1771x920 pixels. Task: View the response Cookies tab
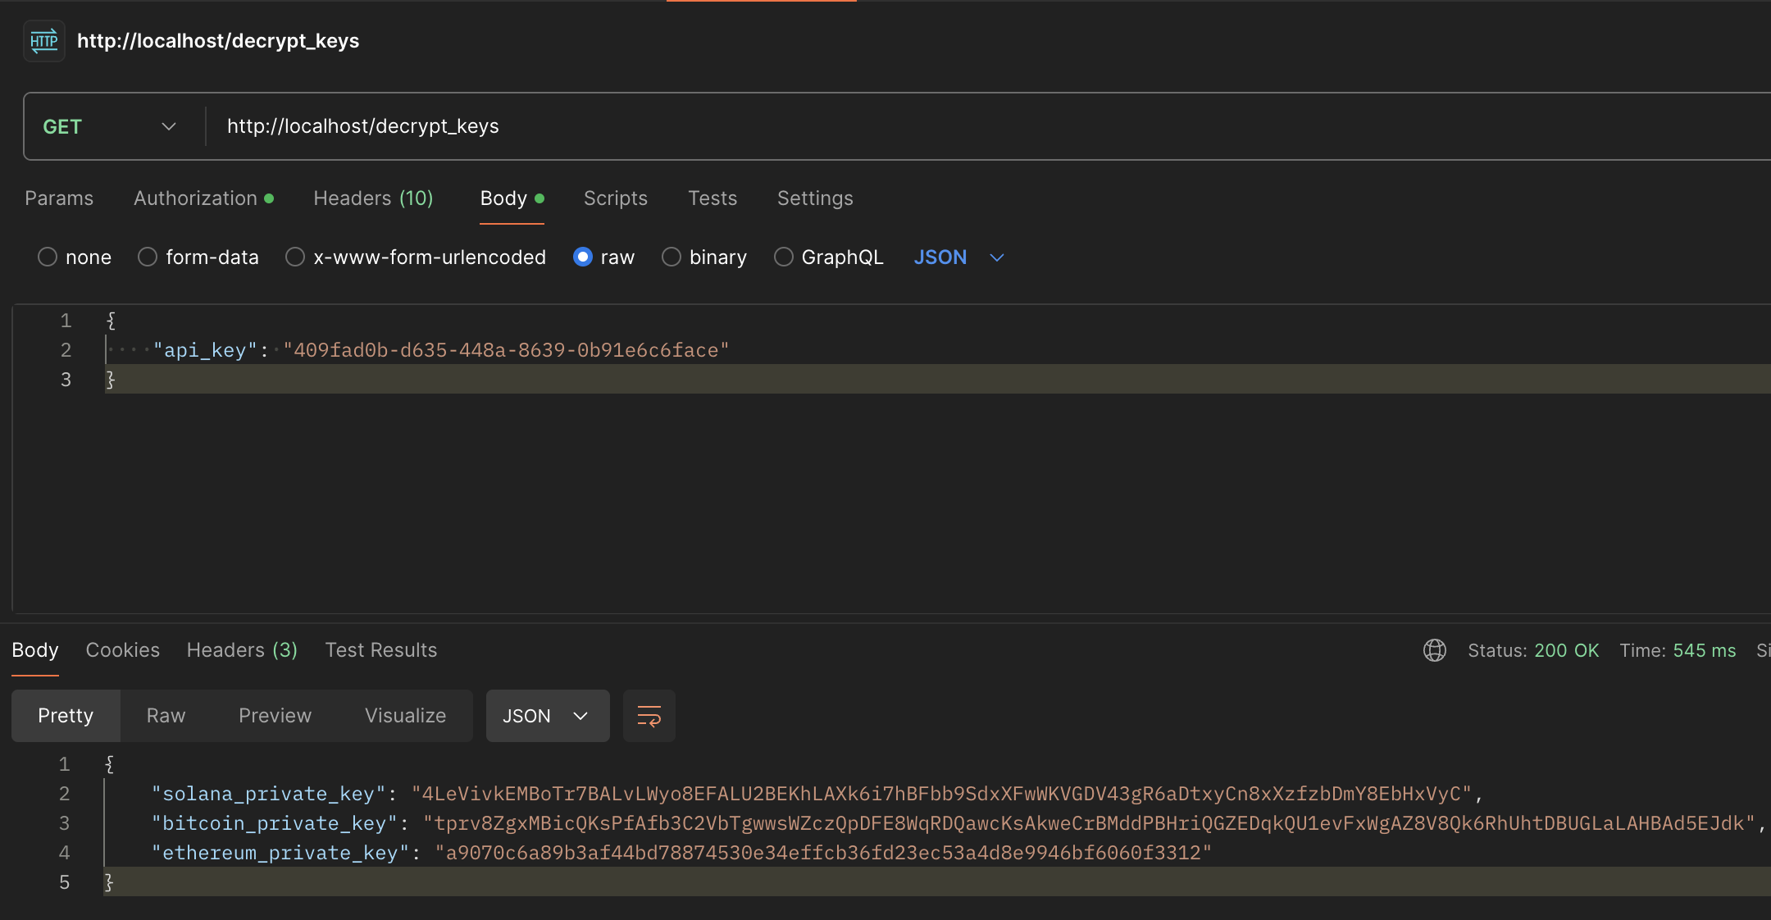pos(123,650)
